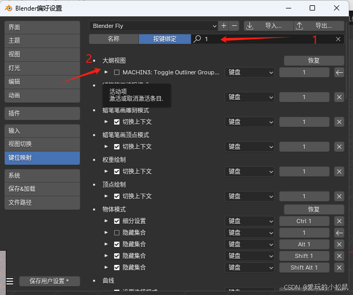The image size is (353, 295).
Task: Expand 隐藏集合 item in Shift 1 row
Action: click(106, 255)
